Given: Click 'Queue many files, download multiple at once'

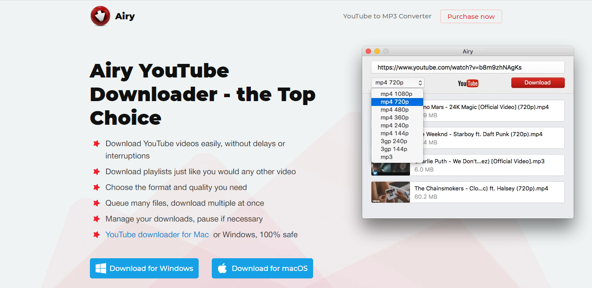Looking at the screenshot, I should 185,203.
